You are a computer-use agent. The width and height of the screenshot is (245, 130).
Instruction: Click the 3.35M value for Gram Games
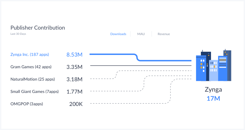pyautogui.click(x=74, y=67)
